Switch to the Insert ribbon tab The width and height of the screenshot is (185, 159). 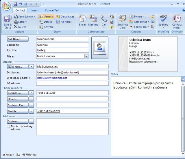(35, 10)
